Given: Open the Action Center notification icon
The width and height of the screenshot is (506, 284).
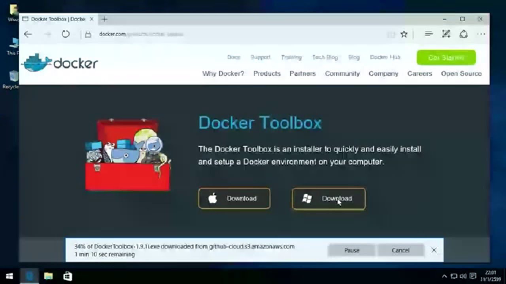Looking at the screenshot, I should tap(472, 276).
